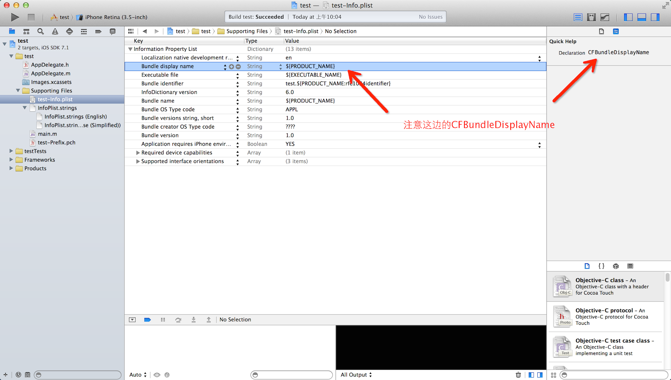The width and height of the screenshot is (671, 380).
Task: Open the Find navigator search icon
Action: [x=41, y=31]
